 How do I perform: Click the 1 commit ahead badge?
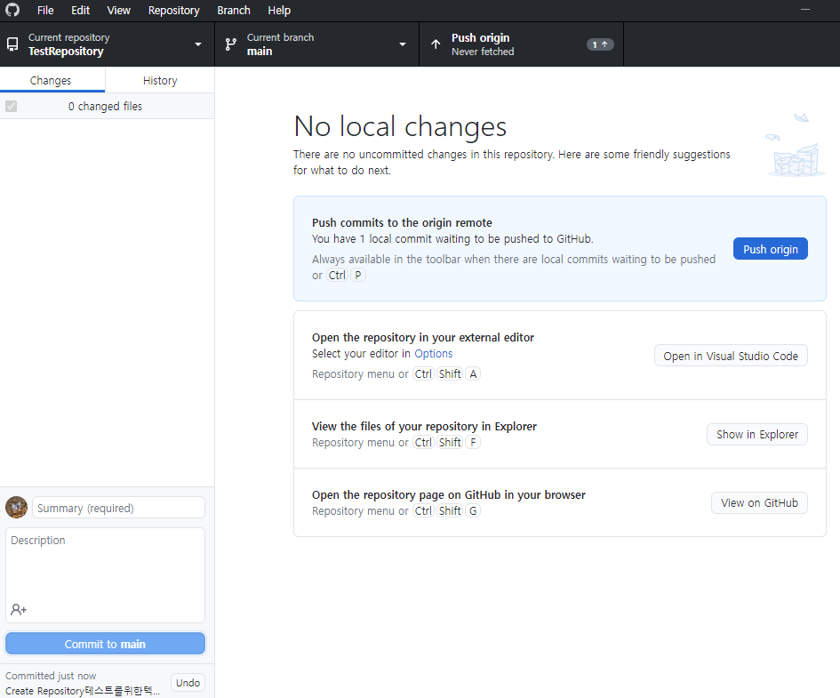tap(600, 44)
